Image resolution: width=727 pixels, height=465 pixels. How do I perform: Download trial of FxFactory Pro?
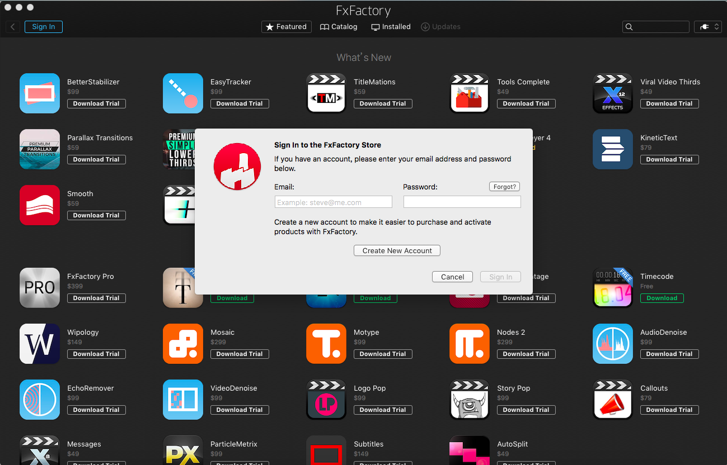pos(96,298)
